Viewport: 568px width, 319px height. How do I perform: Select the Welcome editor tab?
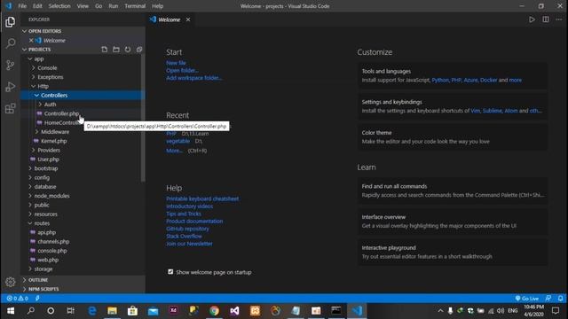tap(170, 19)
